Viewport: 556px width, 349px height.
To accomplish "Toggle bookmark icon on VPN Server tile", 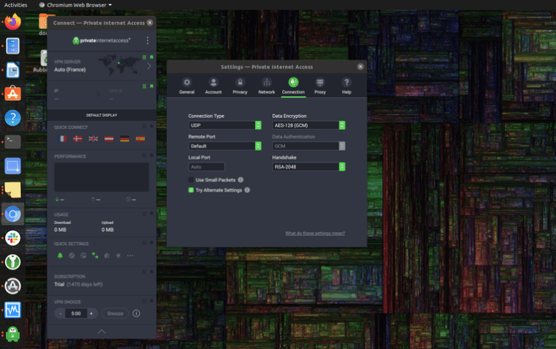I will [x=151, y=57].
